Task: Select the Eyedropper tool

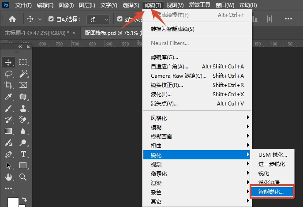Action: [x=8, y=97]
